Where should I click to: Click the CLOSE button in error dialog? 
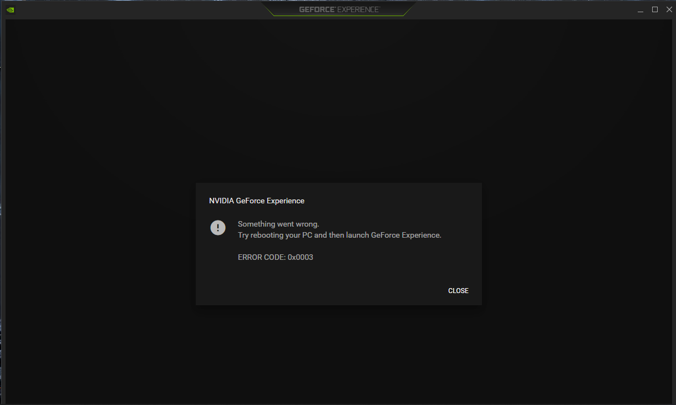coord(458,291)
